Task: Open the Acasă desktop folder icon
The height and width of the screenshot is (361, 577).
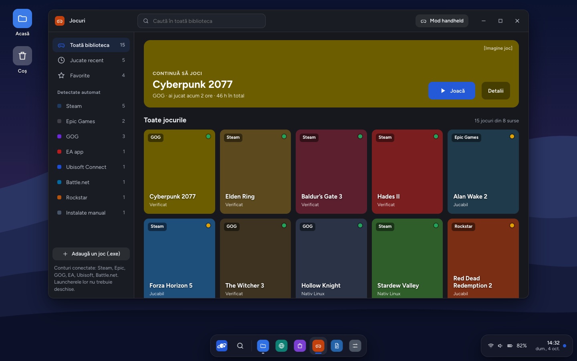Action: [22, 18]
